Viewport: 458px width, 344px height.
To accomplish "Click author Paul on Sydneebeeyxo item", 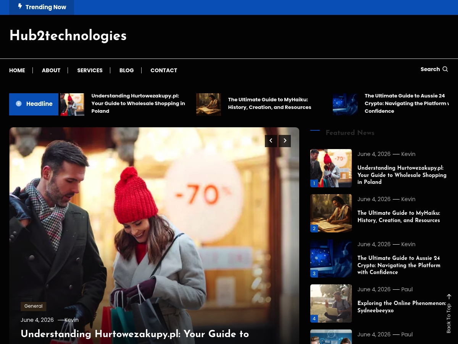I will click(x=407, y=289).
